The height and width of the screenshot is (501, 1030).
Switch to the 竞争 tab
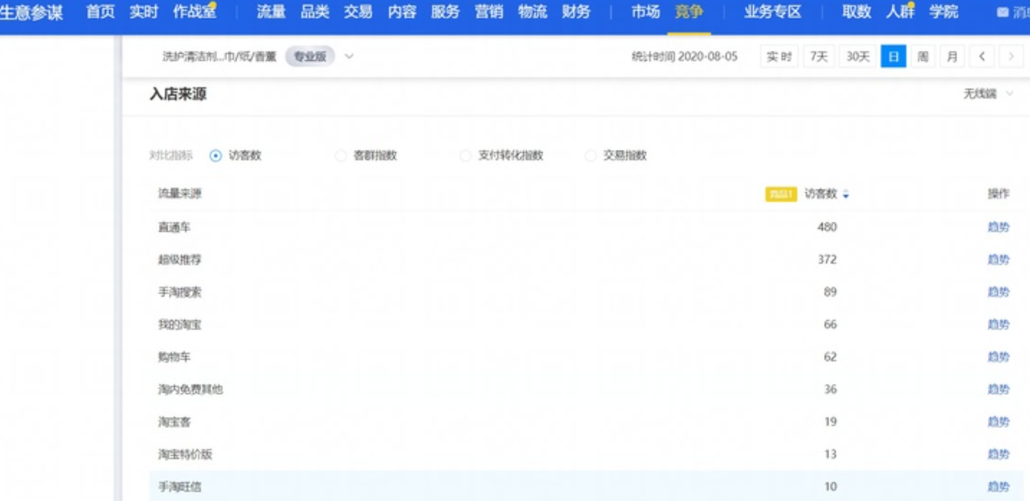click(689, 12)
